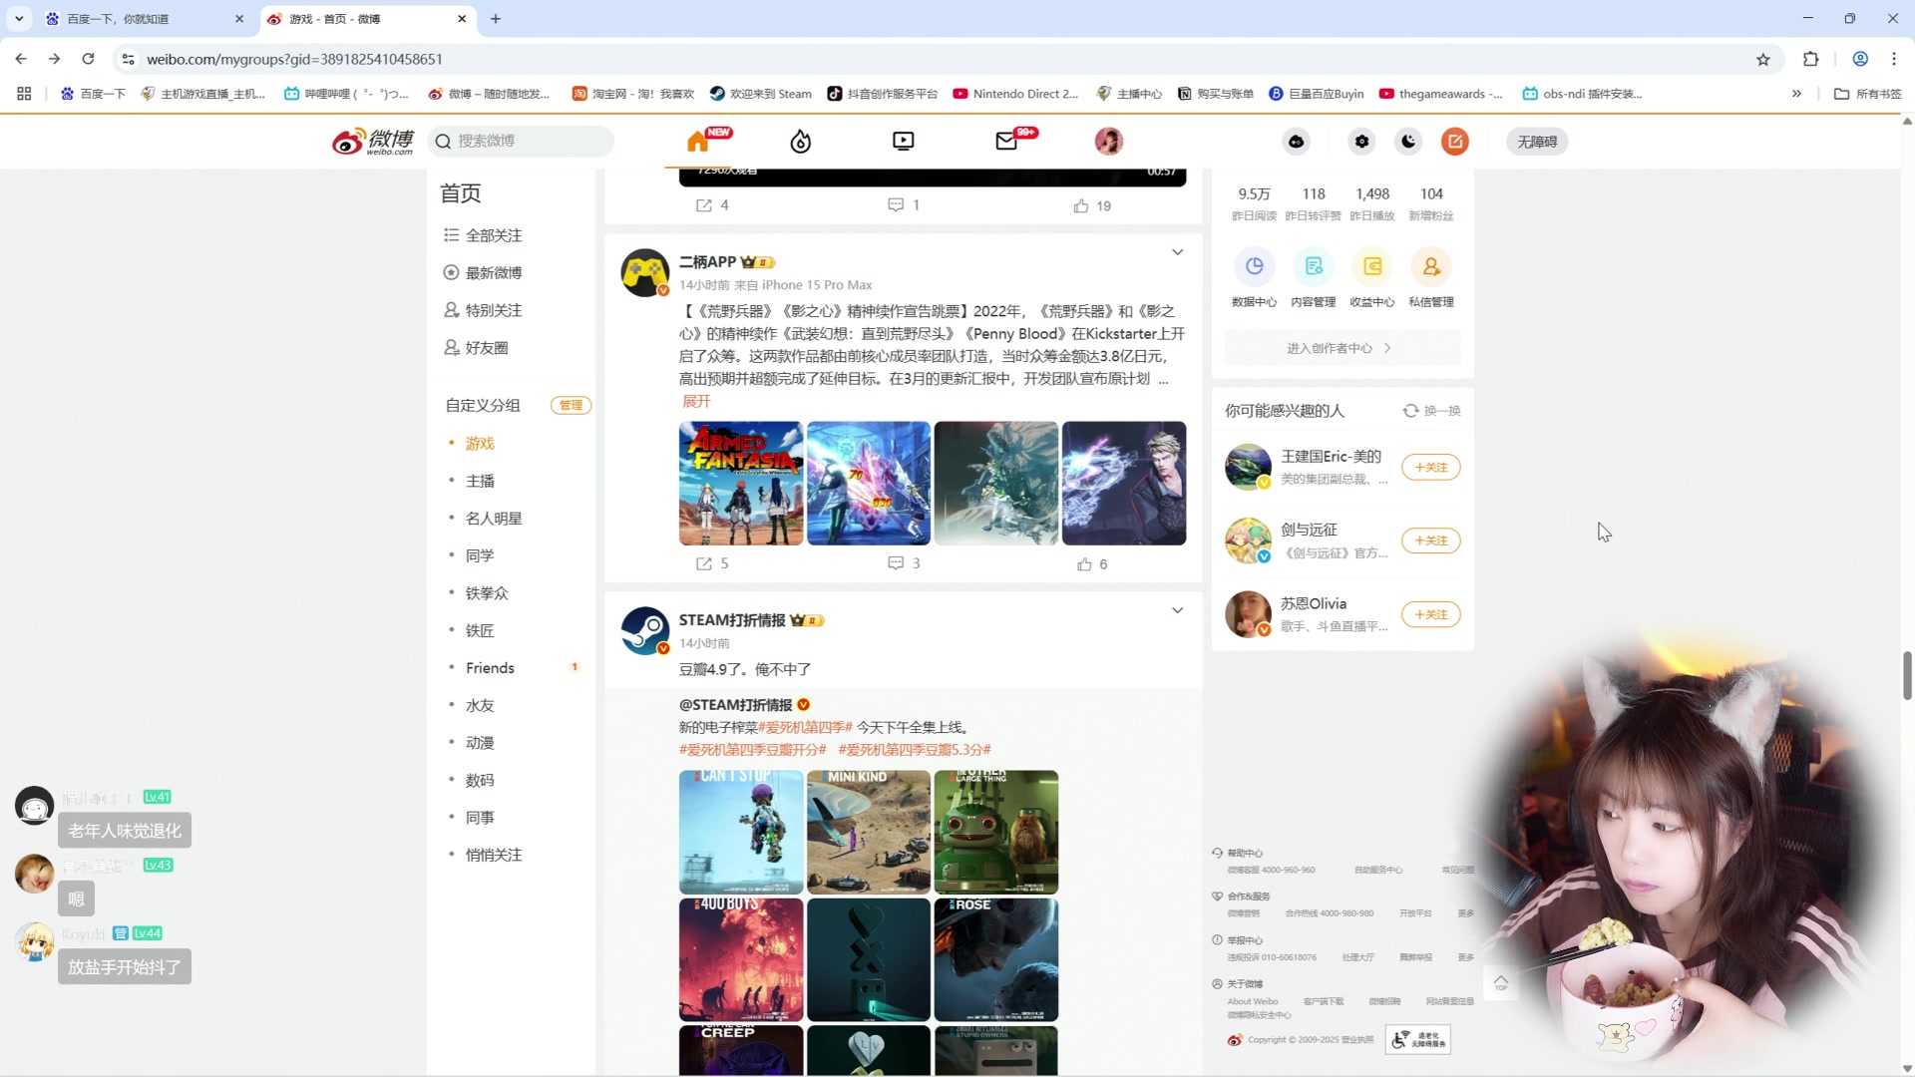Focus the 搜索微博 search box
Viewport: 1915px width, 1077px height.
(x=521, y=142)
